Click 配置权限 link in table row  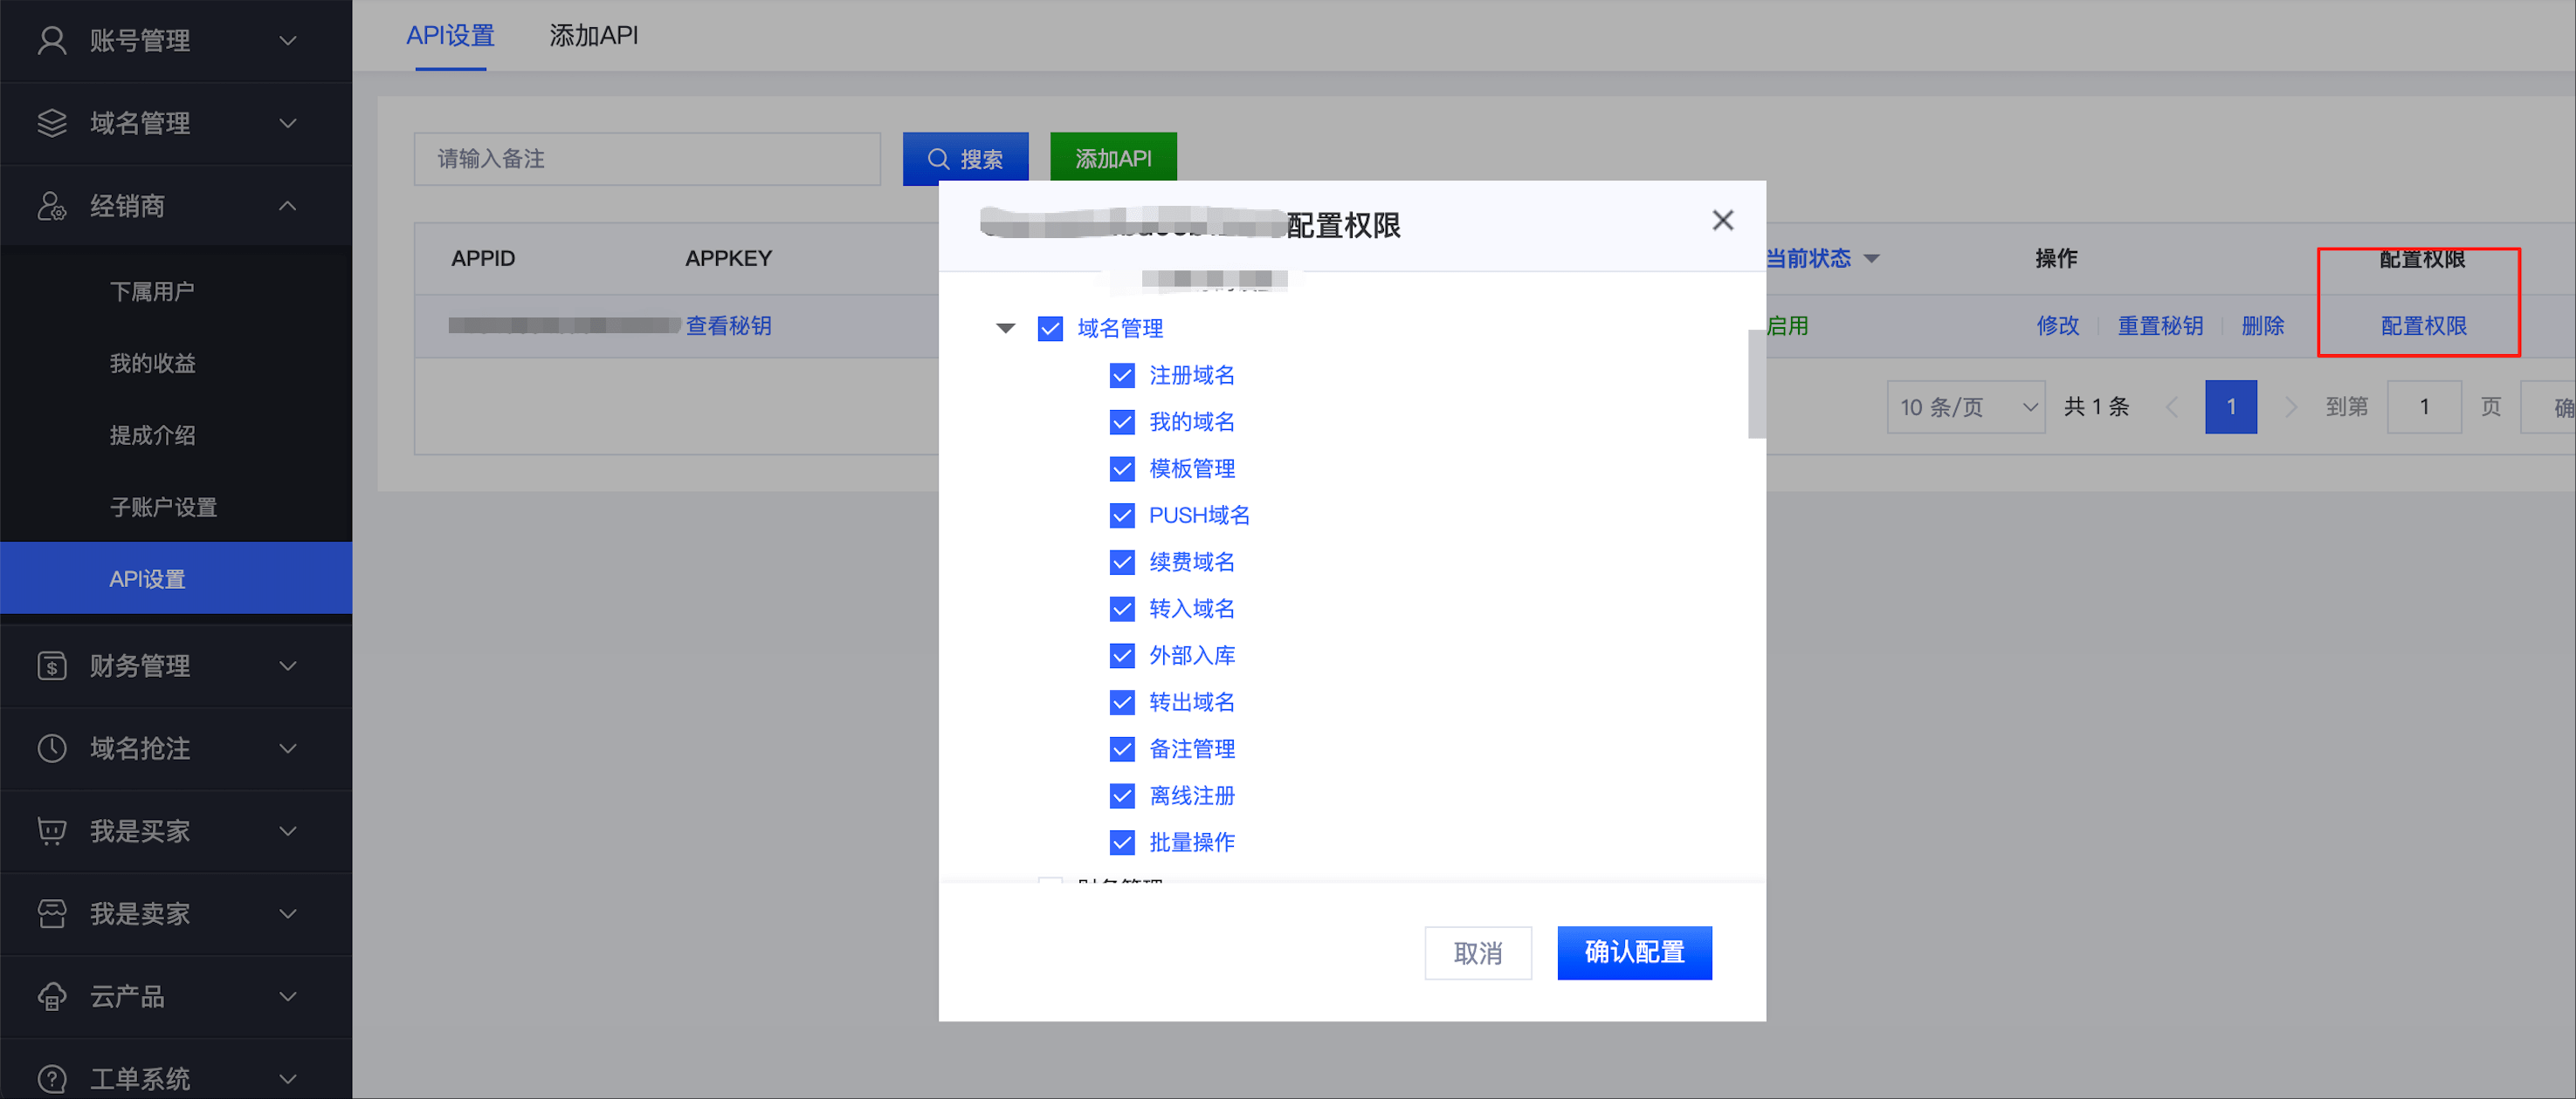(x=2423, y=325)
